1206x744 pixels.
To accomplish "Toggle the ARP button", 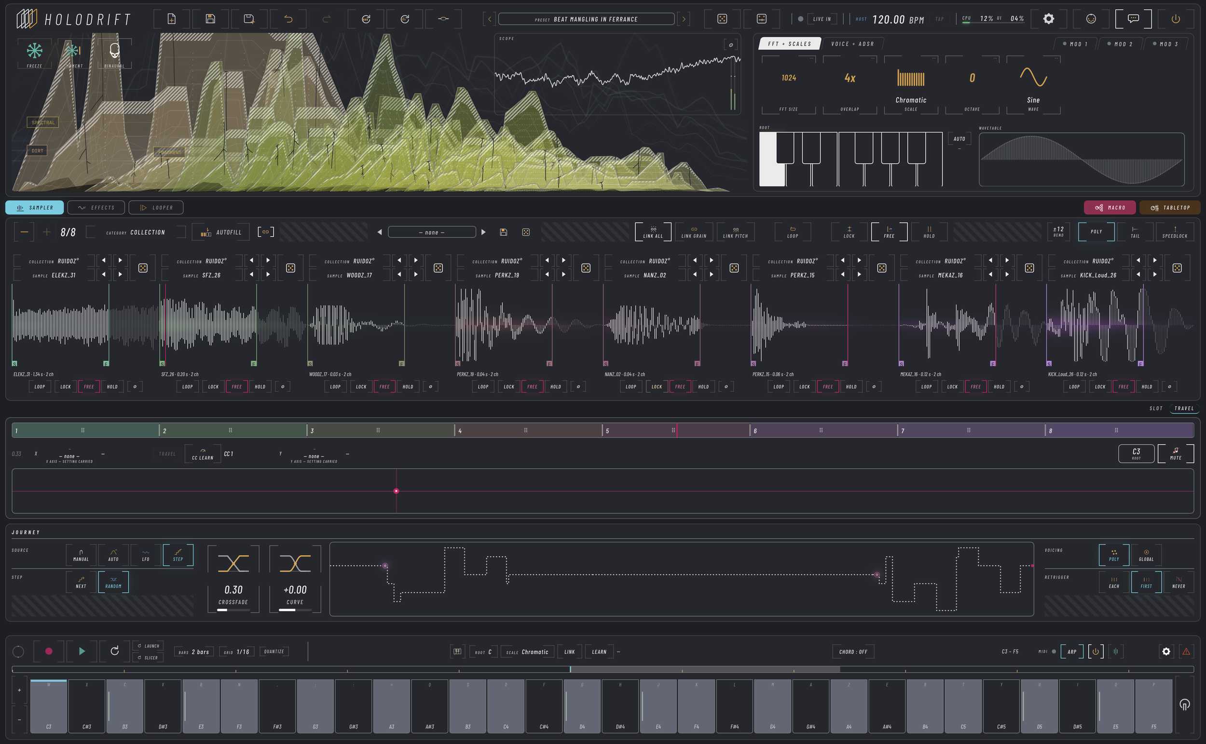I will click(1071, 651).
